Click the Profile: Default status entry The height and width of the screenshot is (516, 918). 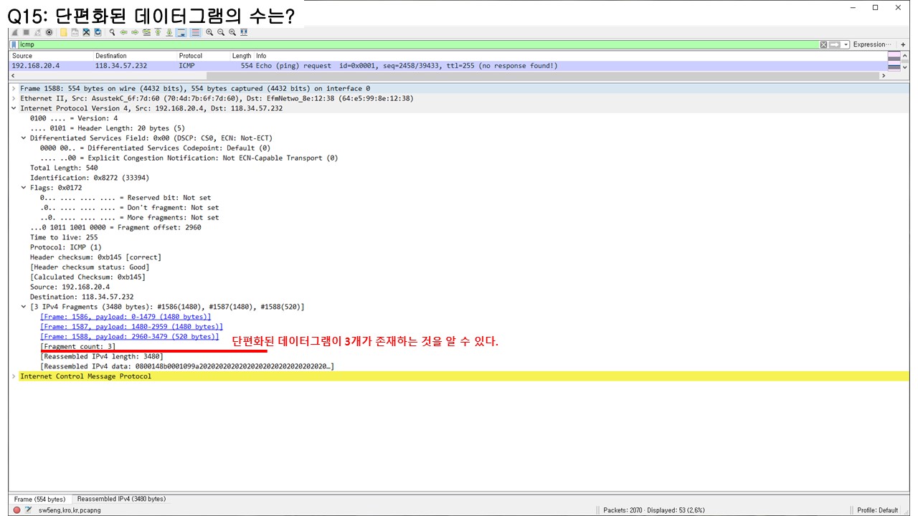[878, 510]
